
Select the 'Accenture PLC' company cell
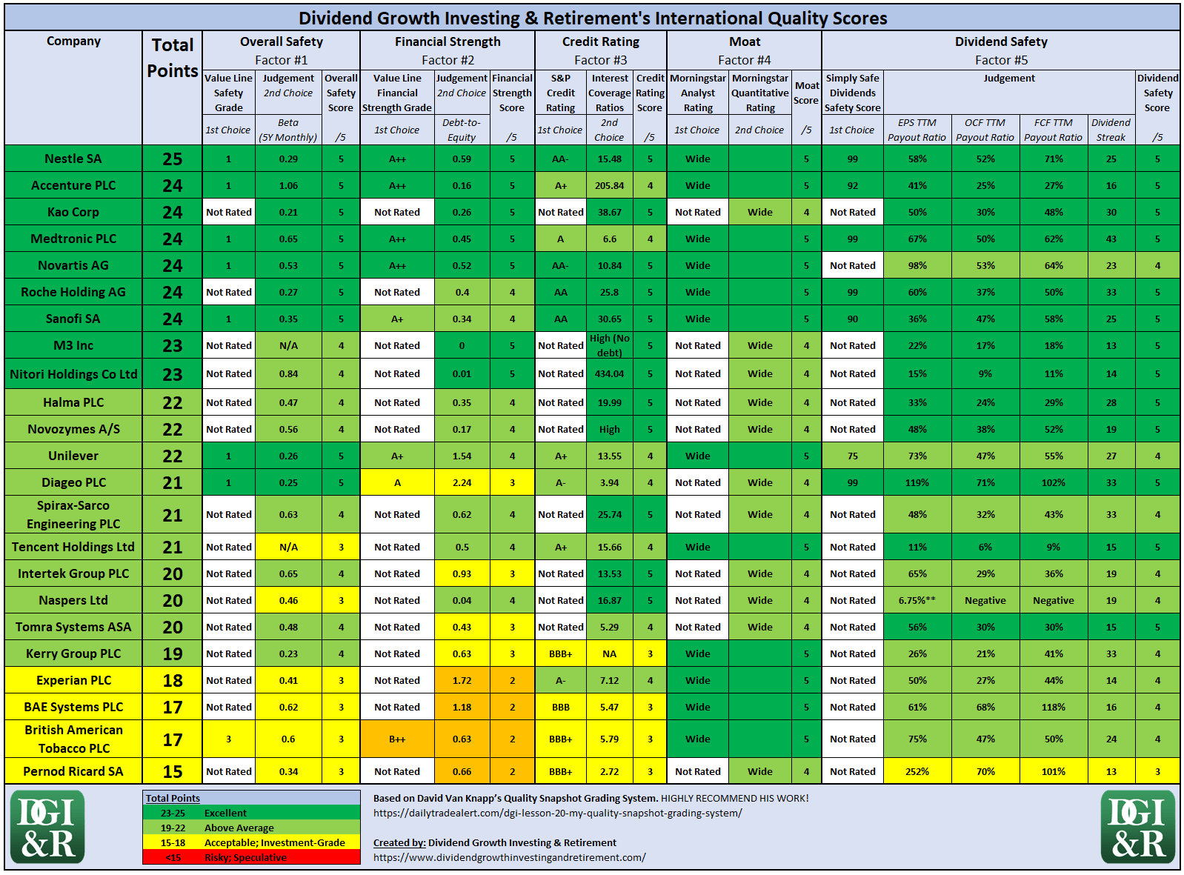[x=73, y=185]
